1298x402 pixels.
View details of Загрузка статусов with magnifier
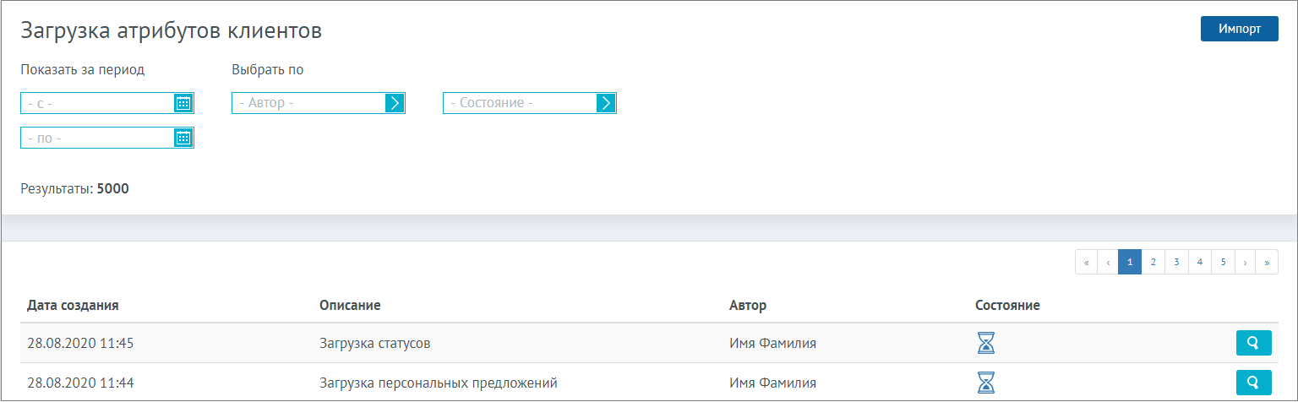(x=1253, y=343)
